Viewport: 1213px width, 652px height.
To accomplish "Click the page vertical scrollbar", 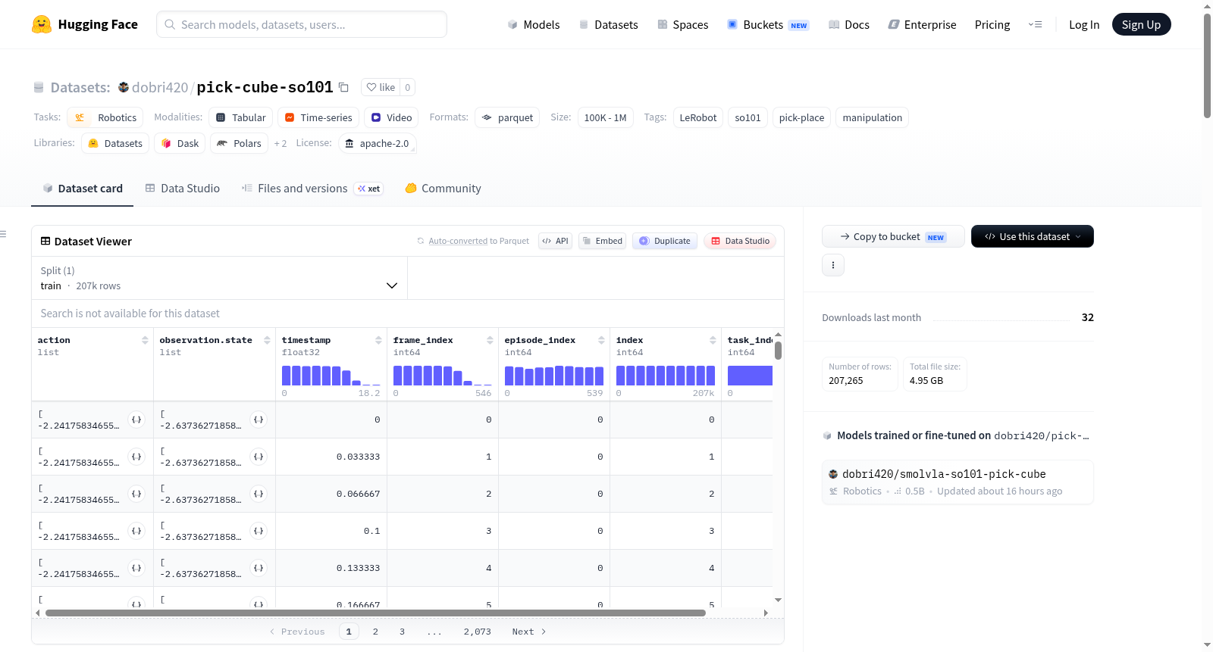I will 1208,67.
